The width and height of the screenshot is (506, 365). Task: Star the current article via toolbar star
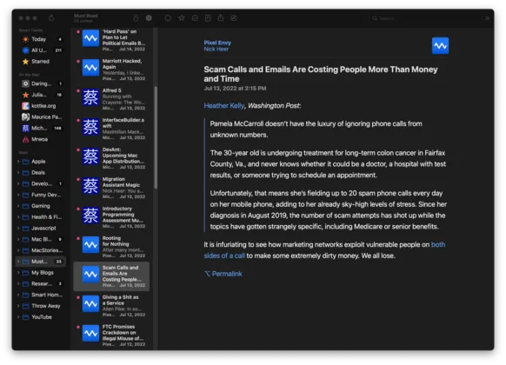(182, 17)
